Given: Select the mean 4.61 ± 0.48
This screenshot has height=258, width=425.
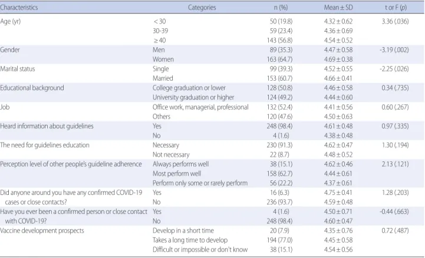Looking at the screenshot, I should click(338, 126).
